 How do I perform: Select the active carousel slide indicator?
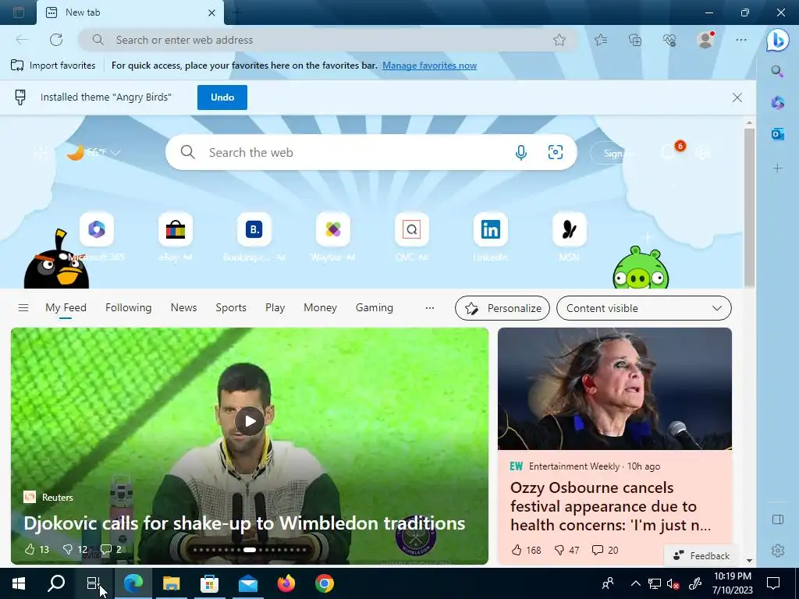click(249, 550)
